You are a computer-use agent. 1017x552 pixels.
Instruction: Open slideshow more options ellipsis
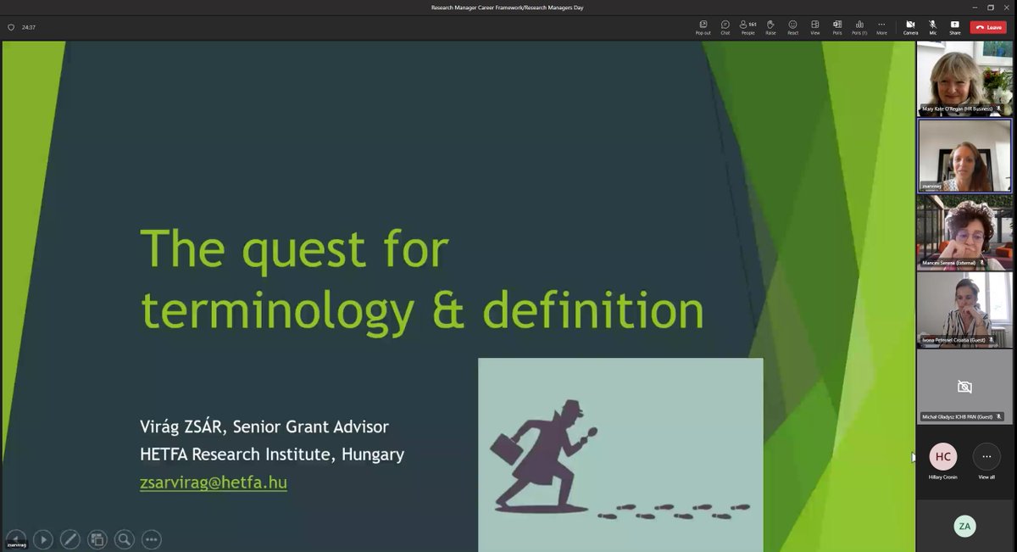152,539
